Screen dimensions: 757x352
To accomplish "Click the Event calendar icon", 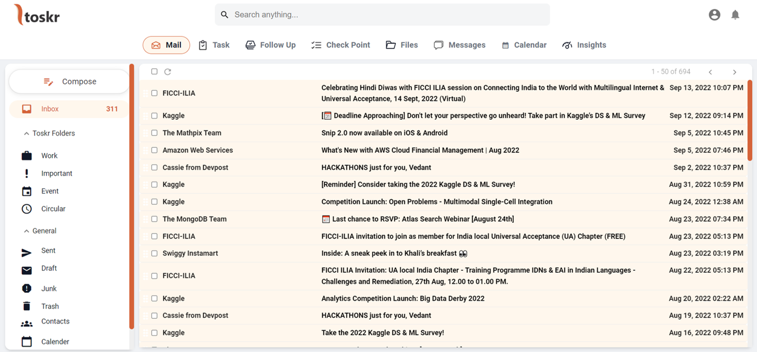I will point(26,191).
